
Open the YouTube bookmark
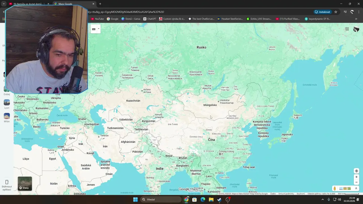(x=97, y=19)
